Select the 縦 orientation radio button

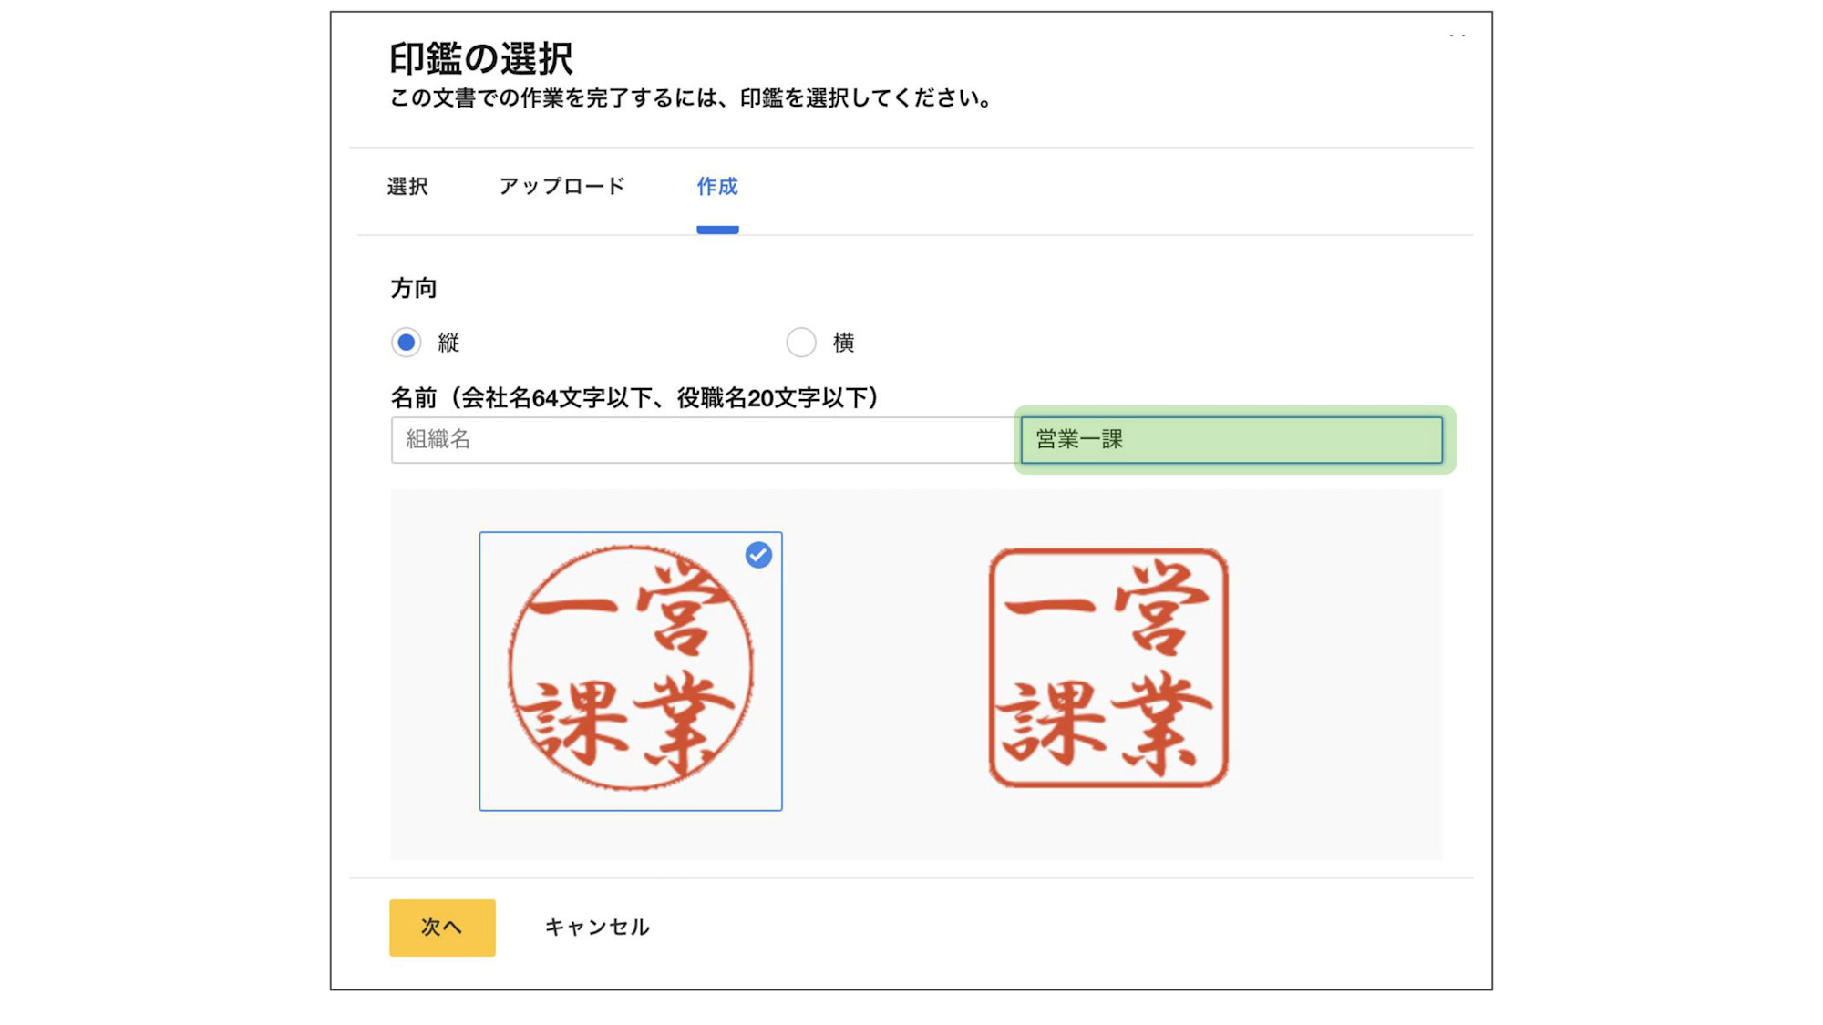point(407,343)
